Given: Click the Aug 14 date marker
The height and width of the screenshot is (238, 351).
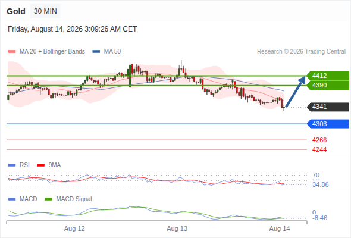Looking at the screenshot, I should click(x=280, y=228).
